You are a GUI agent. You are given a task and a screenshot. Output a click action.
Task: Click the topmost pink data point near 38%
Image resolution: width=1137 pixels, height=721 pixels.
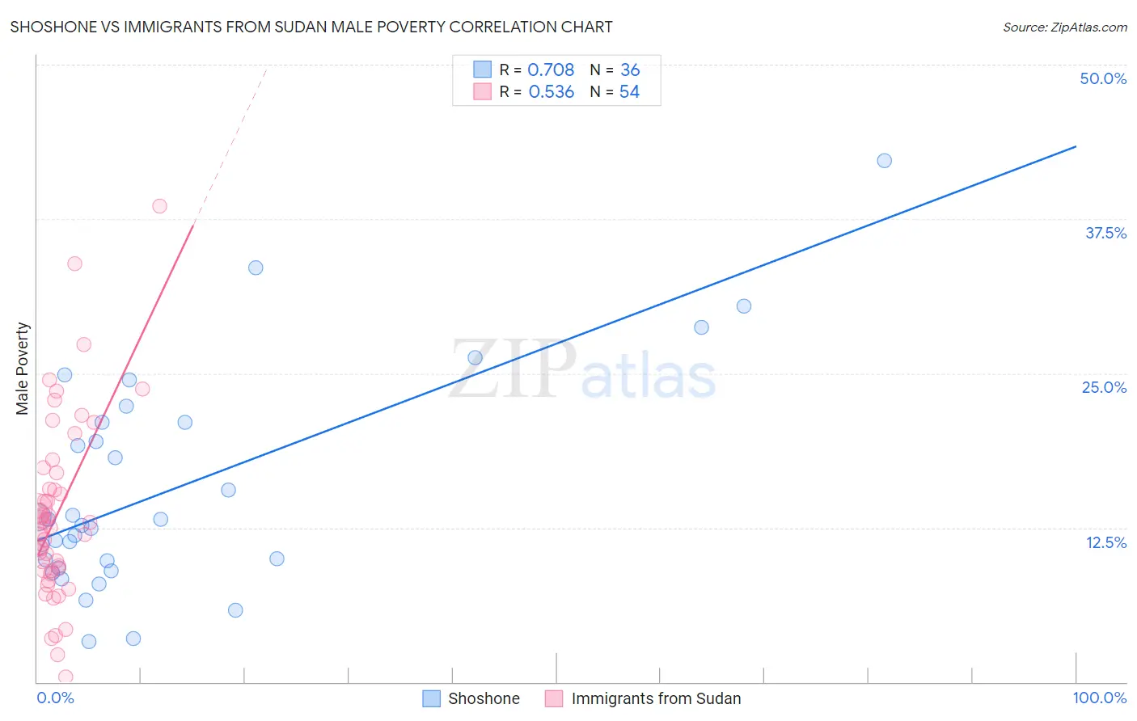159,206
